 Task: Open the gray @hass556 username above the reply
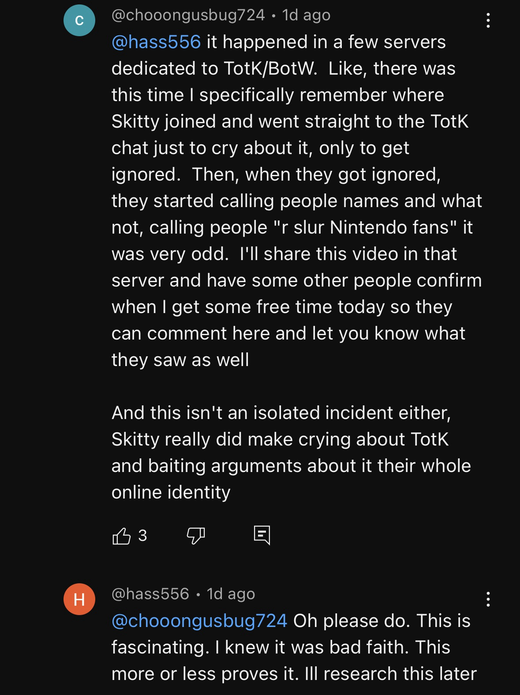pos(150,594)
